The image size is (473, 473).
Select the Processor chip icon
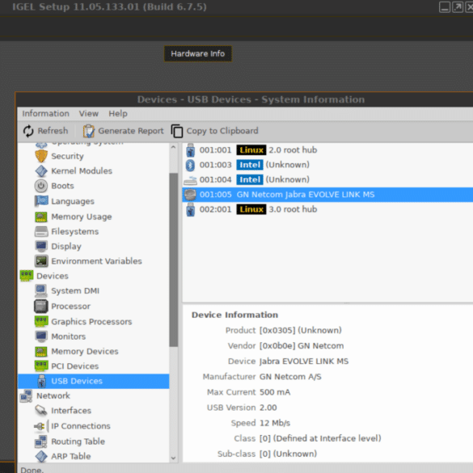pyautogui.click(x=41, y=306)
